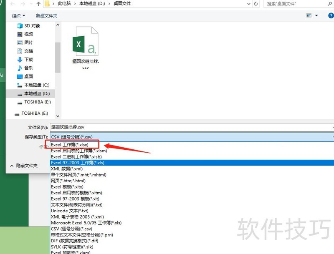
Task: Open view options dropdown arrow
Action: pyautogui.click(x=316, y=15)
